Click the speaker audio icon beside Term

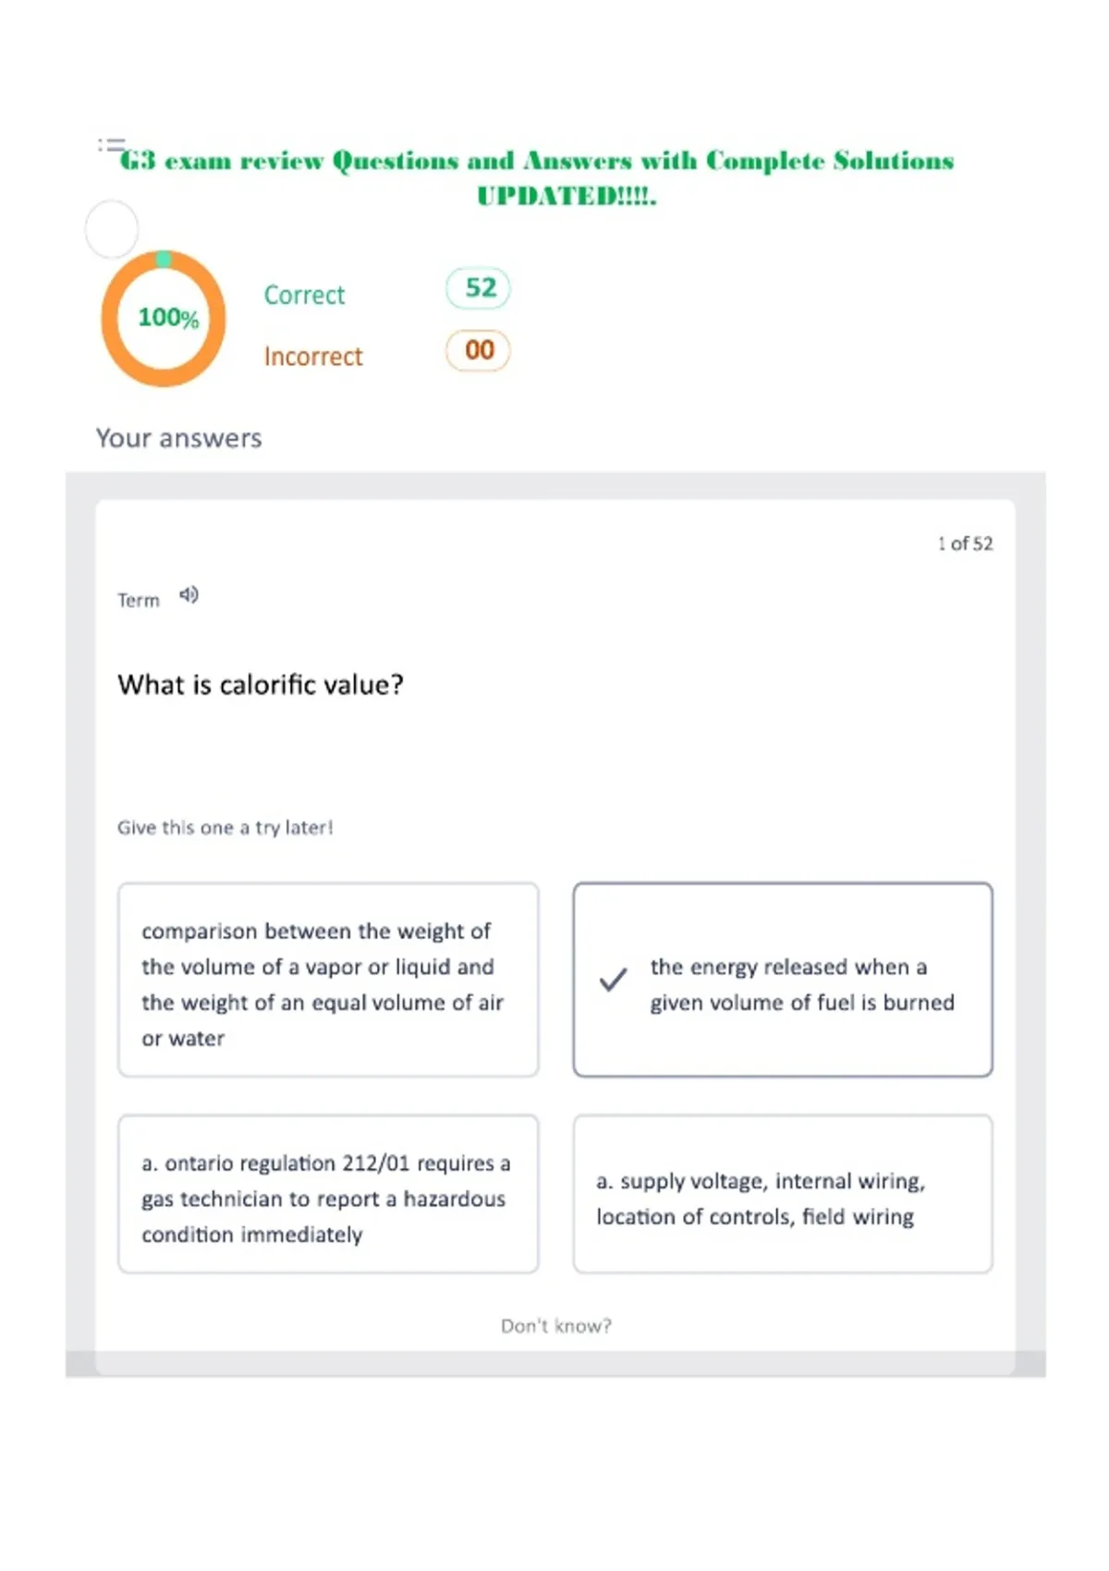click(189, 595)
